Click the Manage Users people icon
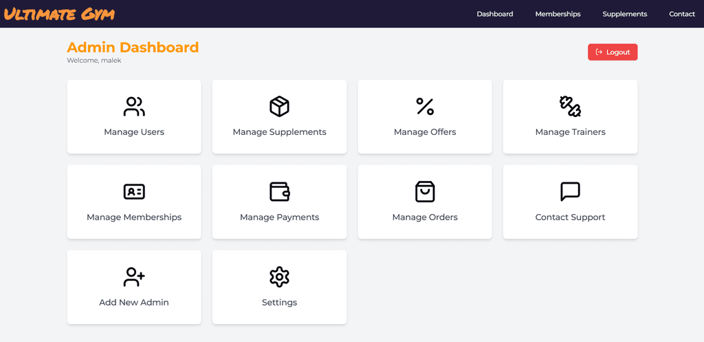The image size is (704, 342). click(134, 107)
